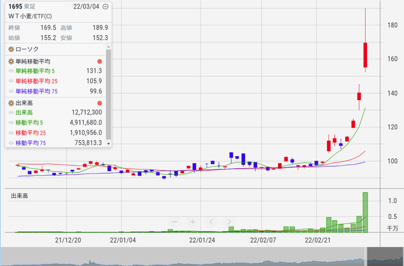Zoom in the chart with plus button
Screen dimensions: 404x266
(193, 222)
